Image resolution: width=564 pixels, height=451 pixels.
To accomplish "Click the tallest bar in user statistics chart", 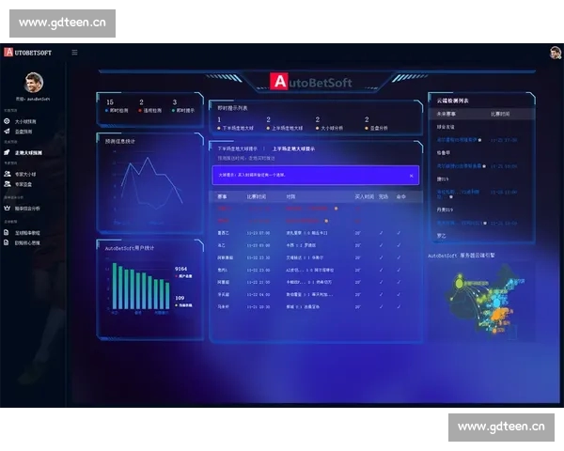I will 115,285.
